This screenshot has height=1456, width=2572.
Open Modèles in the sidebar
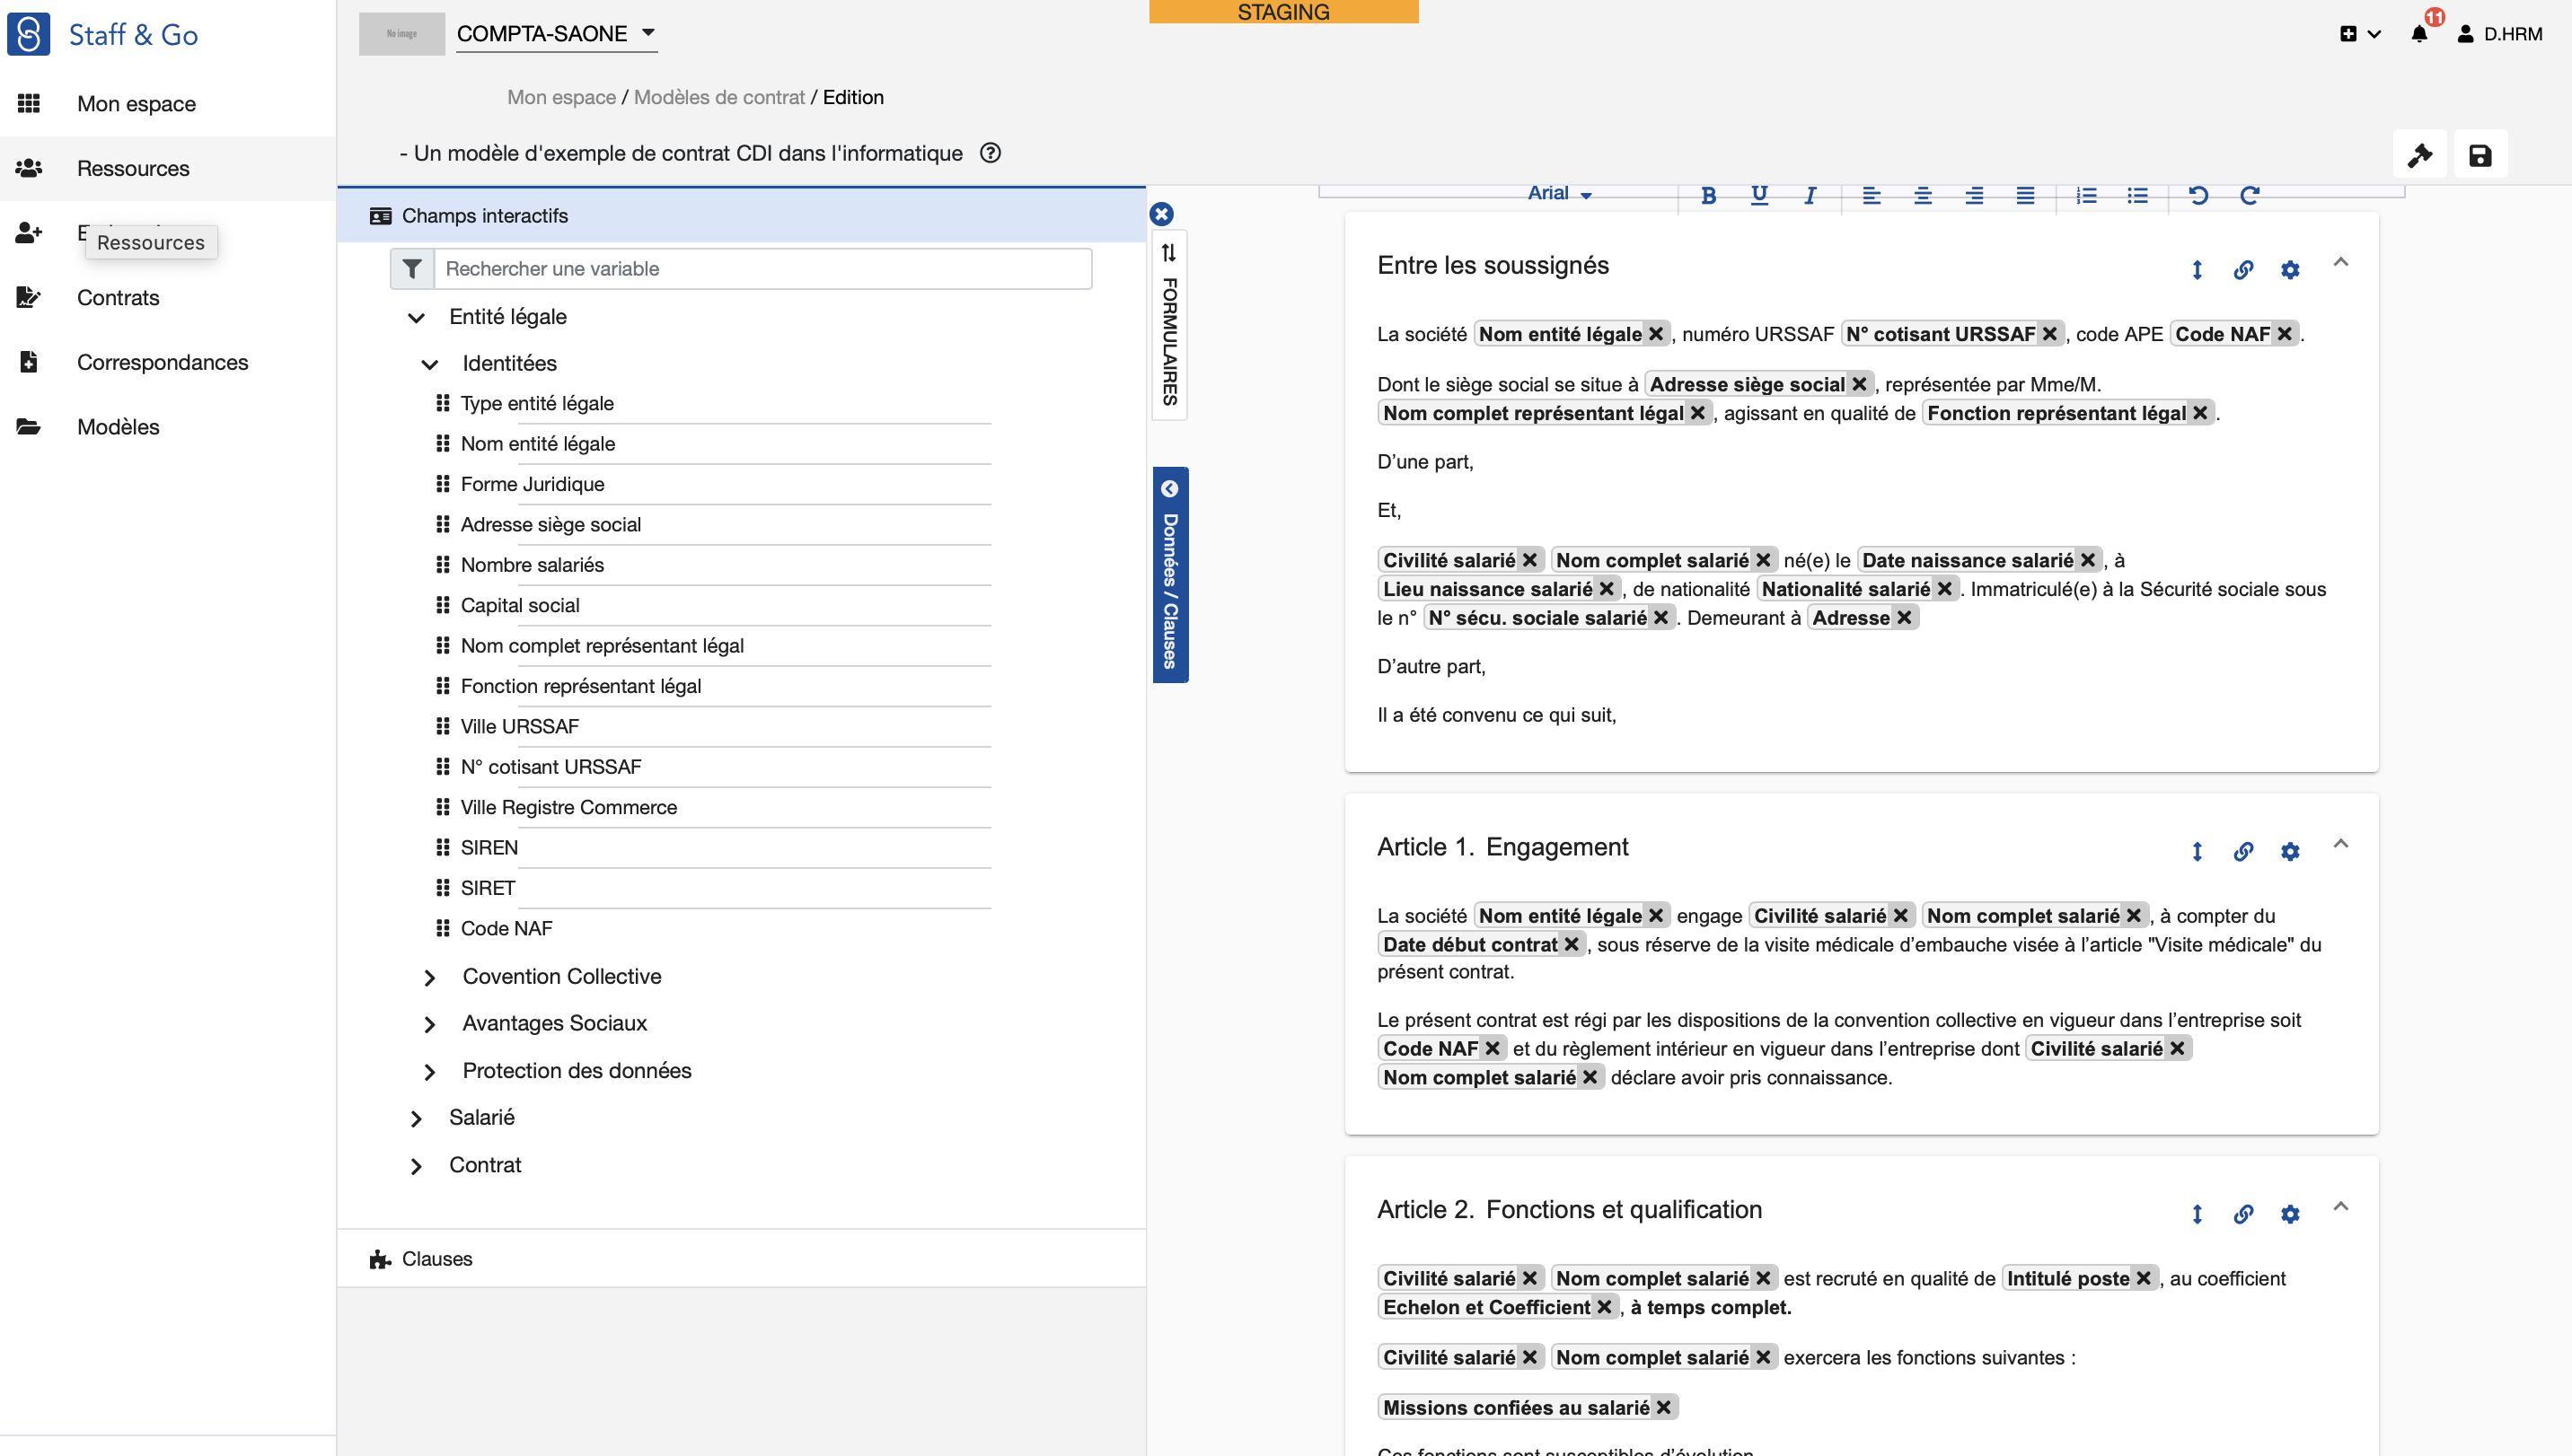tap(118, 427)
